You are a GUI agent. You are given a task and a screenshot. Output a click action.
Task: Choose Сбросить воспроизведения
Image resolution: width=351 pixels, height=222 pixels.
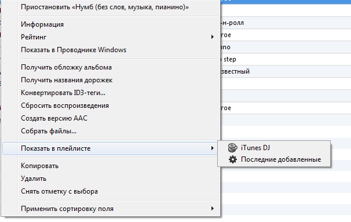tap(65, 105)
